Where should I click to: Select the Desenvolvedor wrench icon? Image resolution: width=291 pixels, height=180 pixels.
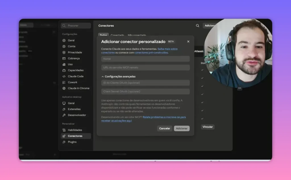coord(64,115)
